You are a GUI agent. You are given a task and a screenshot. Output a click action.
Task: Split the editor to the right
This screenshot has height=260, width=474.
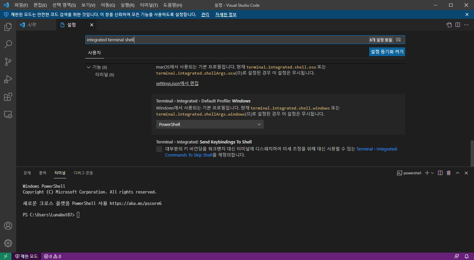[458, 25]
